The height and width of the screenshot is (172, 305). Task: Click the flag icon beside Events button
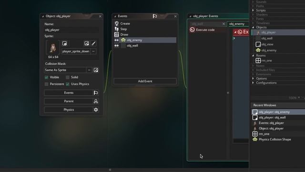point(96,93)
